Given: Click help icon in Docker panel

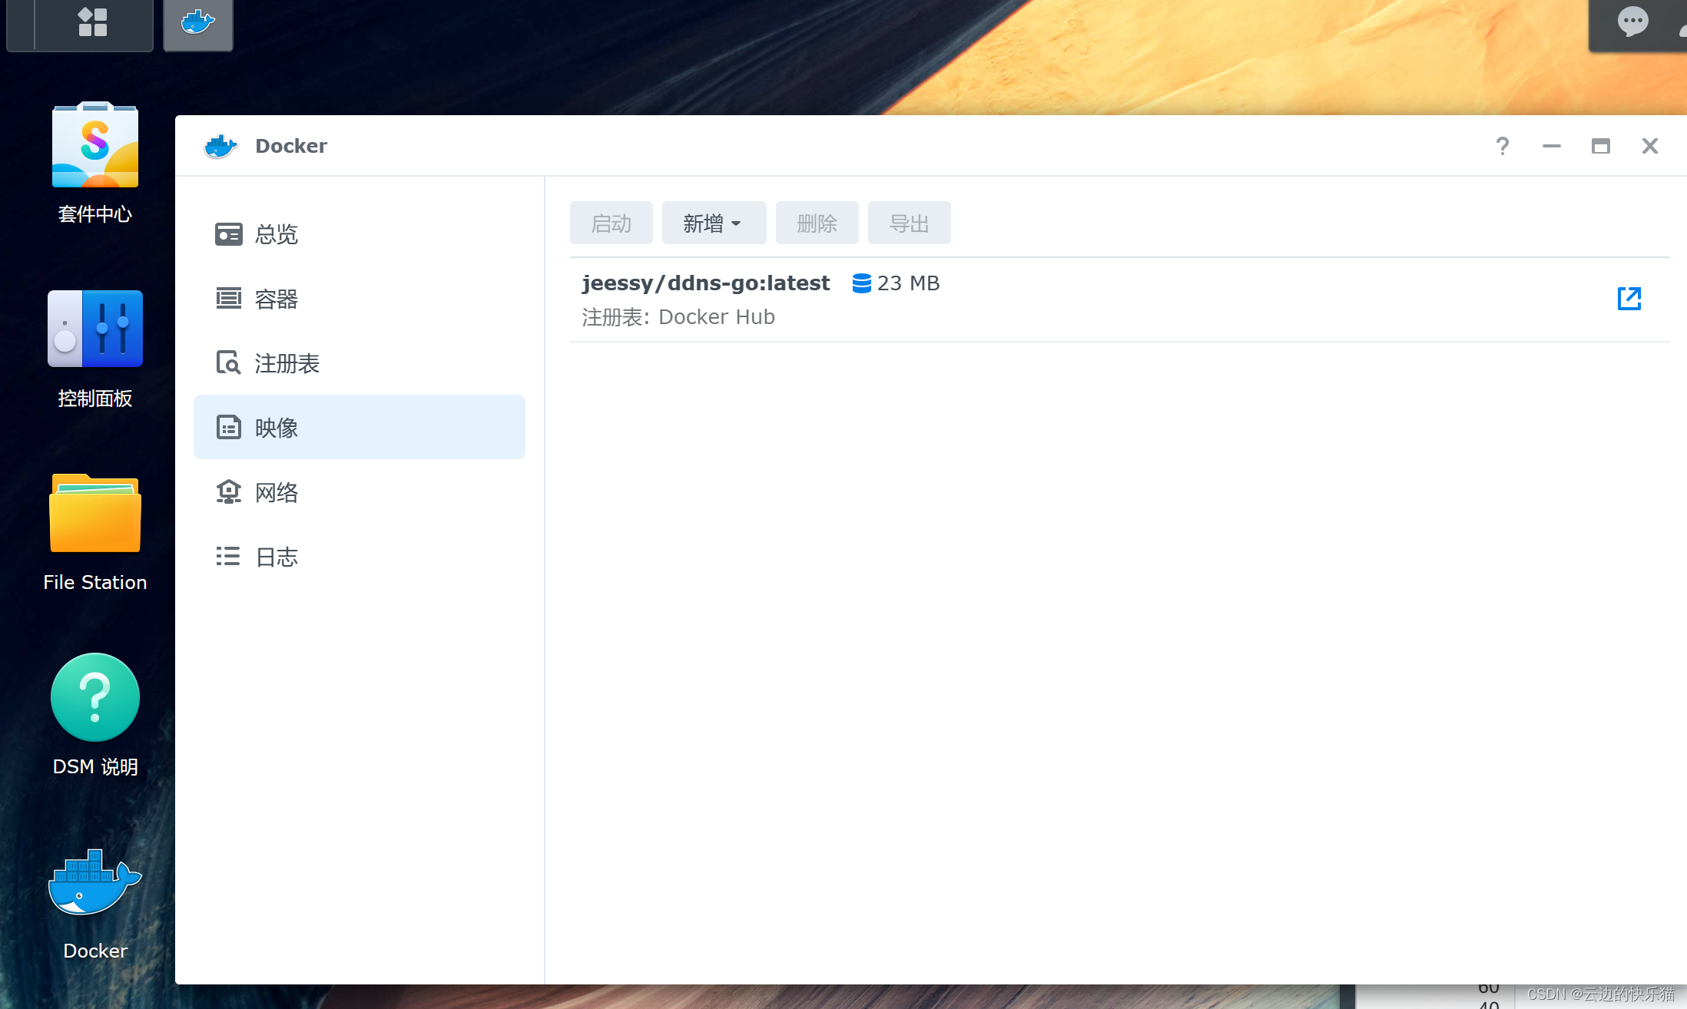Looking at the screenshot, I should 1503,145.
